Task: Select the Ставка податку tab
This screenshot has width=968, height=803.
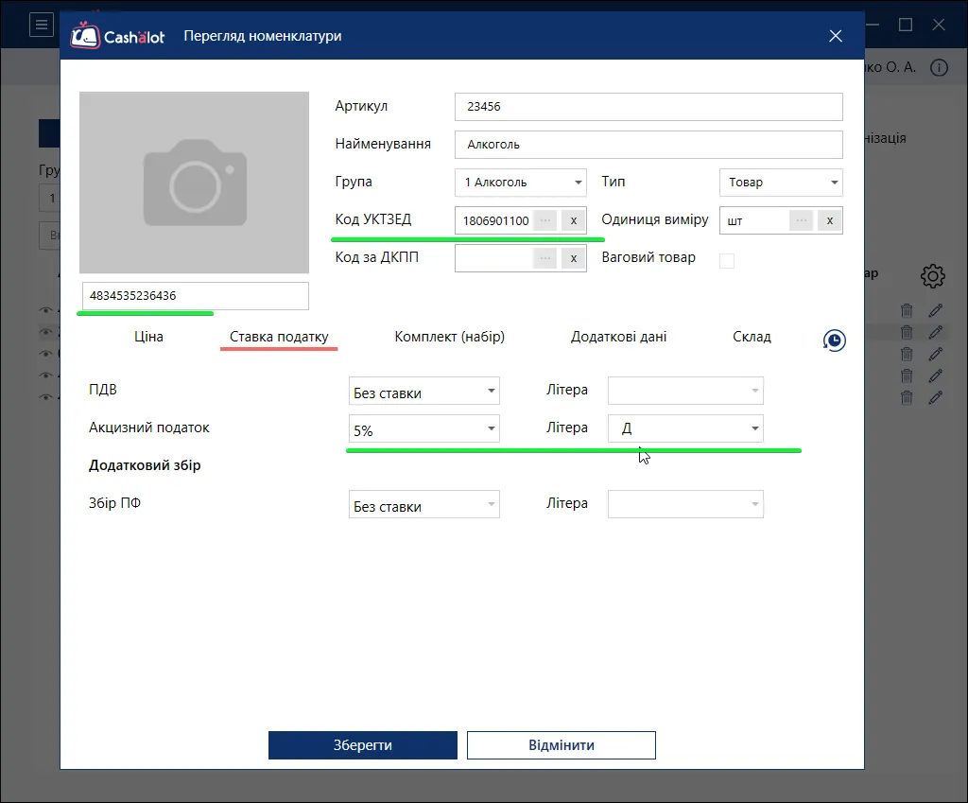Action: (279, 337)
